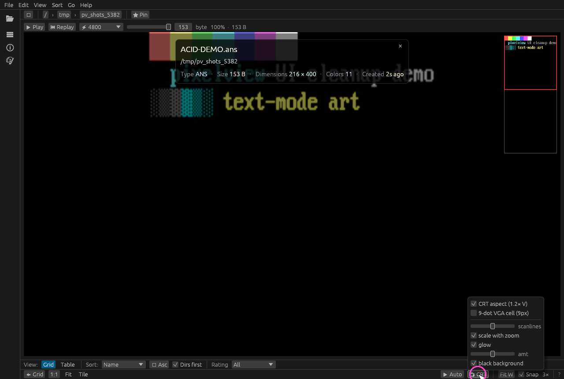Viewport: 564px width, 379px height.
Task: Set zoom to 1:1
Action: tap(54, 374)
